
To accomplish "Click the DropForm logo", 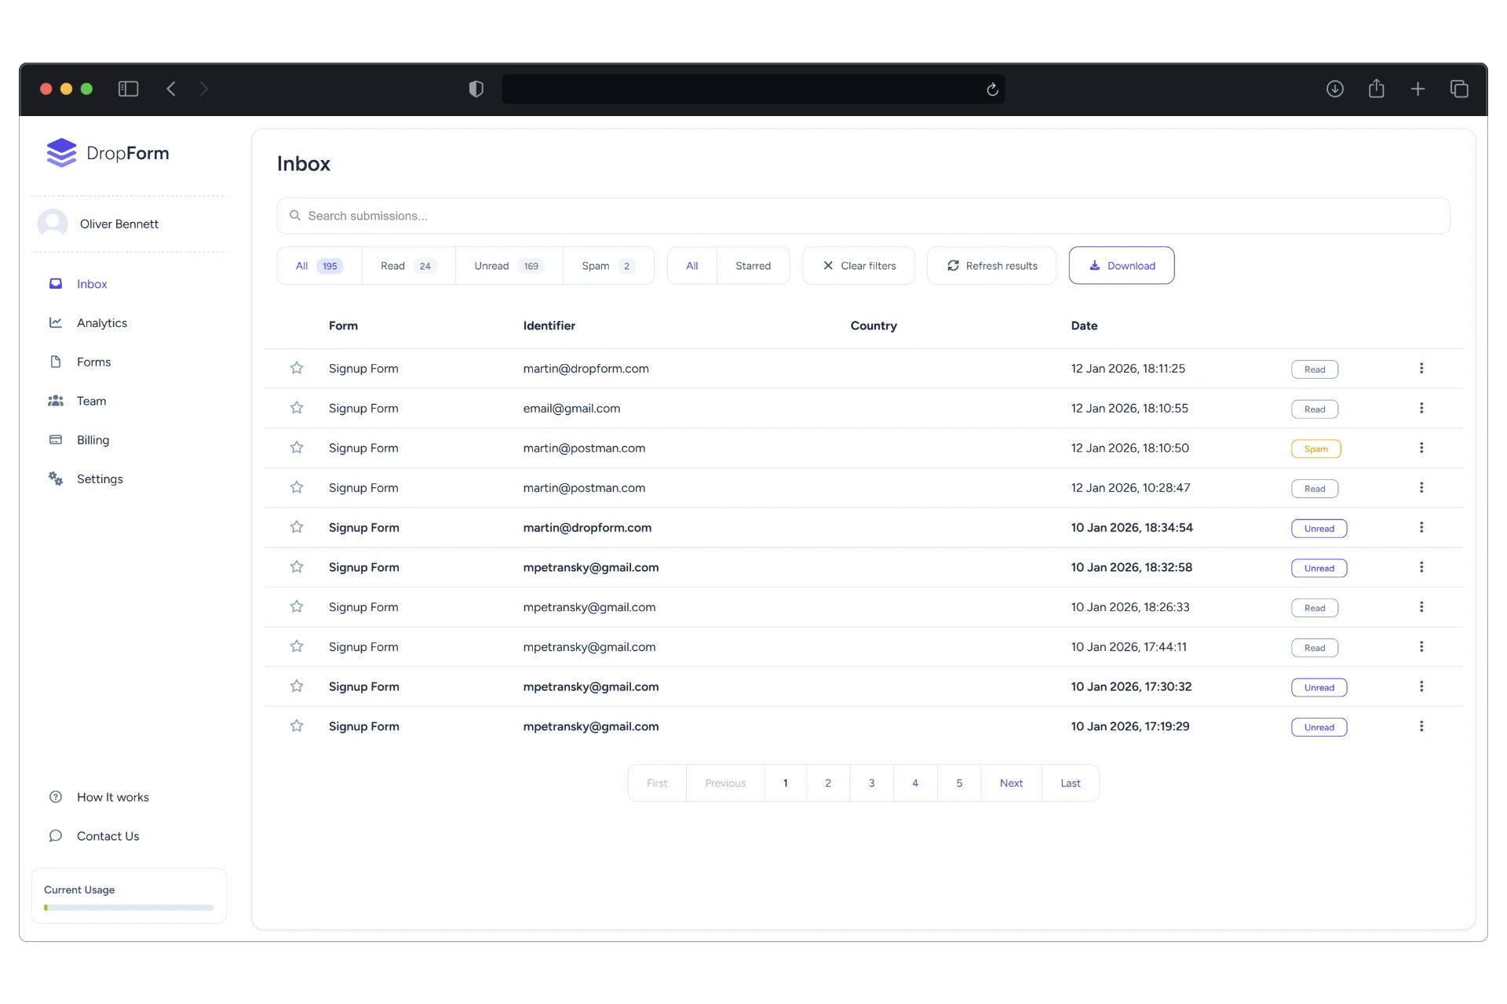I will (108, 152).
